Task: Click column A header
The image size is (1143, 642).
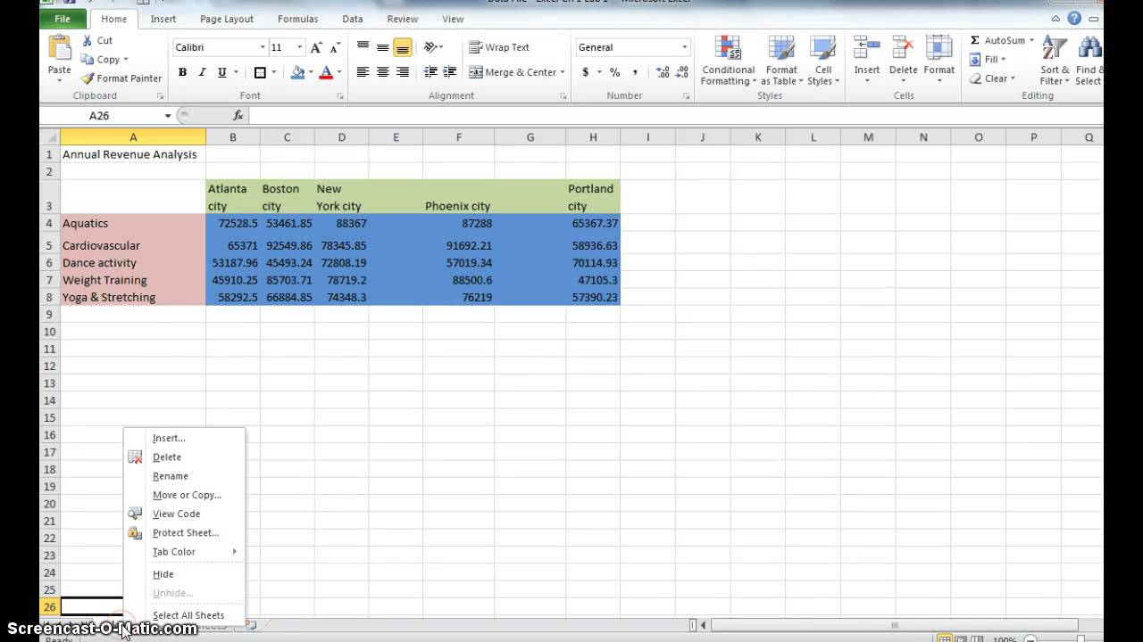Action: pos(133,137)
